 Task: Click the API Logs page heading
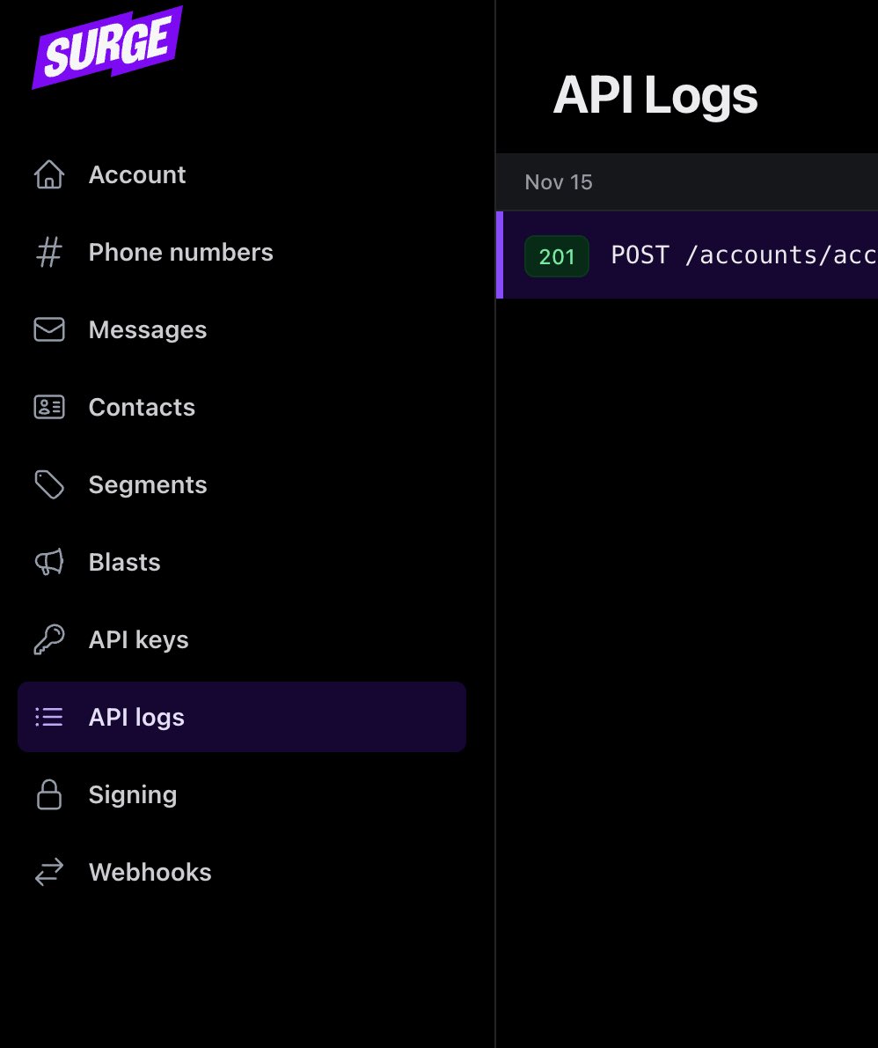(x=655, y=96)
